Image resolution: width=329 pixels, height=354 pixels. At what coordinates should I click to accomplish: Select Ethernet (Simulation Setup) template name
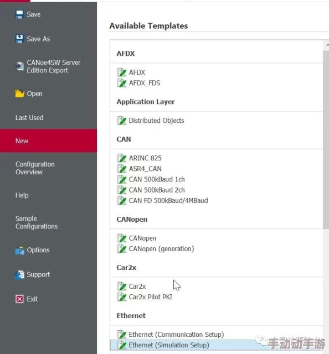pyautogui.click(x=169, y=345)
